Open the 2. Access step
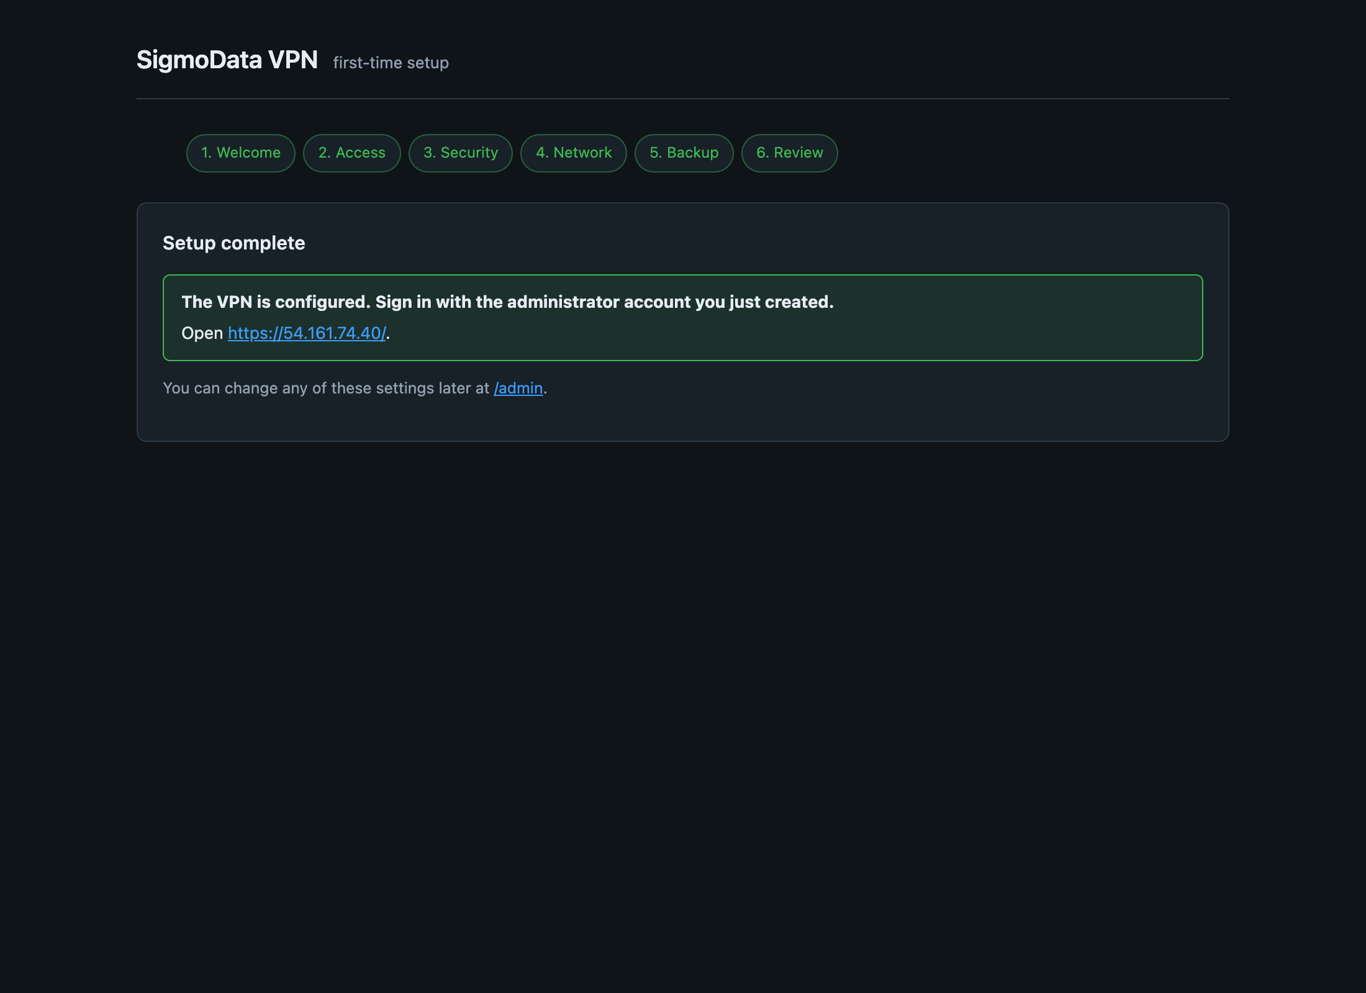This screenshot has height=993, width=1366. tap(352, 153)
